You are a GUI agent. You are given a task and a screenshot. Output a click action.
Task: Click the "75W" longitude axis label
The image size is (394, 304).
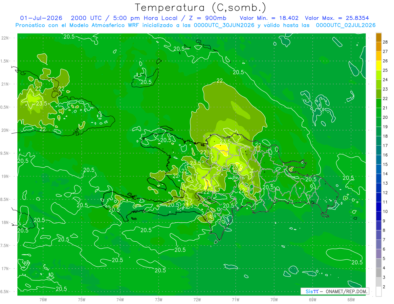(82, 299)
